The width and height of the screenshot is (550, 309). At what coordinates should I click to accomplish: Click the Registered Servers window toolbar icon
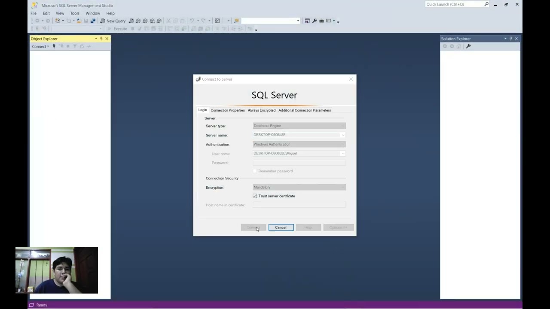tap(307, 21)
